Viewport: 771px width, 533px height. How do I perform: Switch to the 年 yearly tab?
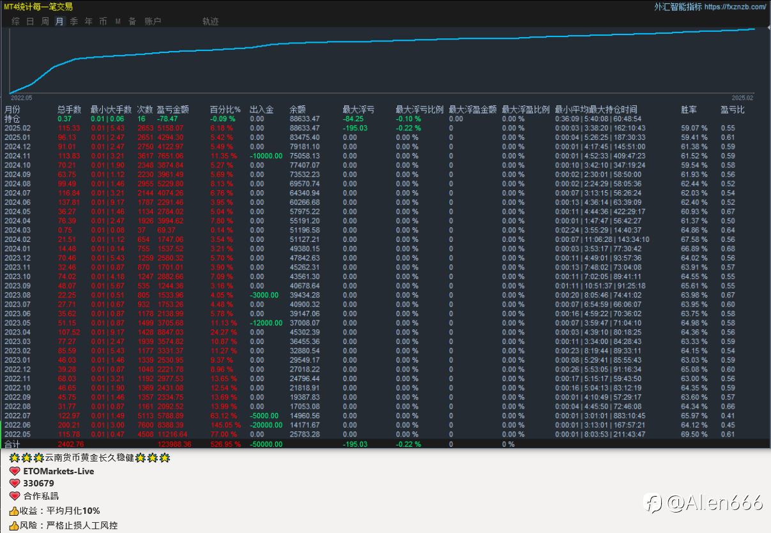[x=89, y=21]
